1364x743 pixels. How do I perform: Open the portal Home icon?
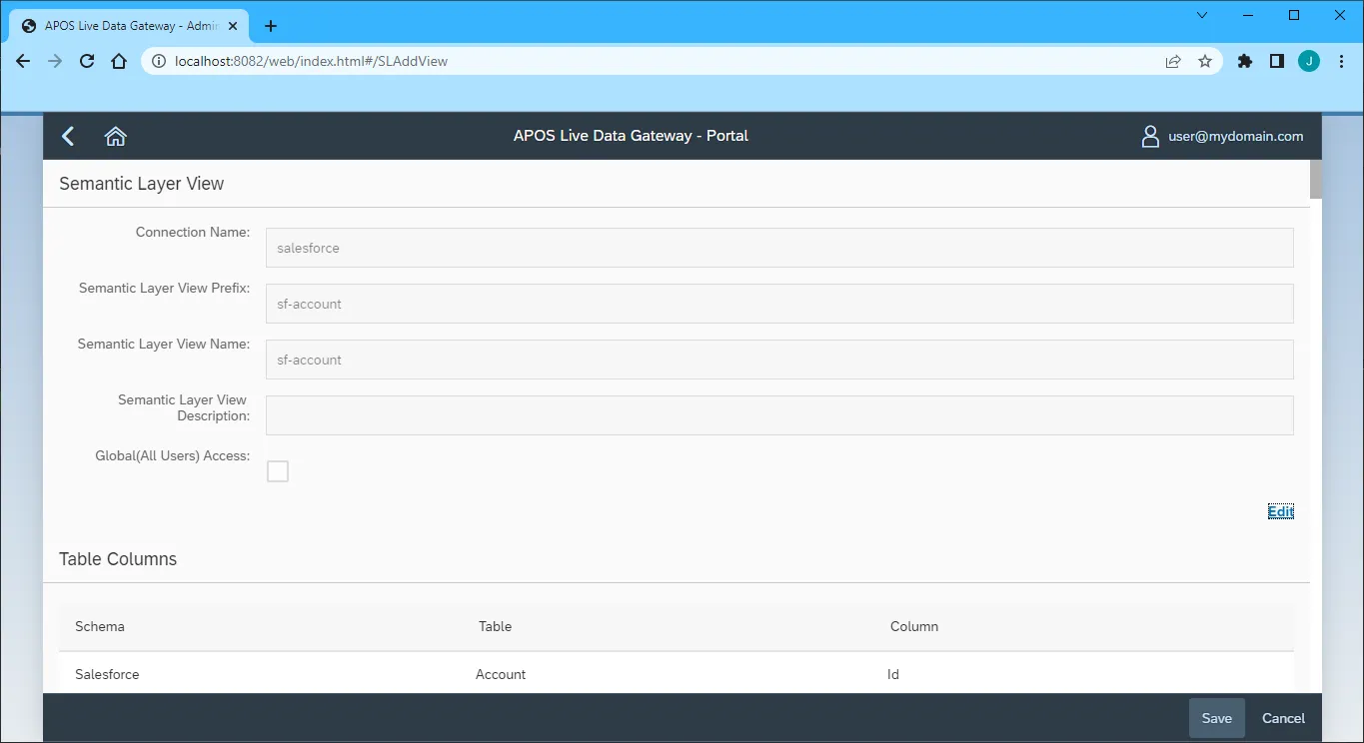click(116, 137)
